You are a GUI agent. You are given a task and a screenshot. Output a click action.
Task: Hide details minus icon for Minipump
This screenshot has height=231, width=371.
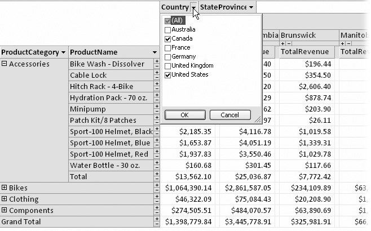click(x=157, y=112)
